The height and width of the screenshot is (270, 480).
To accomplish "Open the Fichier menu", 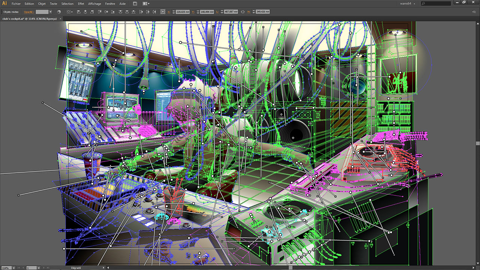I will 16,4.
